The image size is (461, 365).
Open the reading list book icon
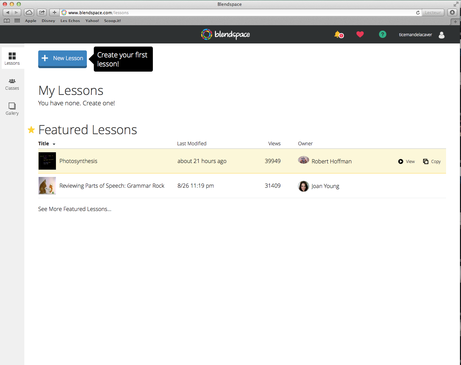pyautogui.click(x=7, y=21)
